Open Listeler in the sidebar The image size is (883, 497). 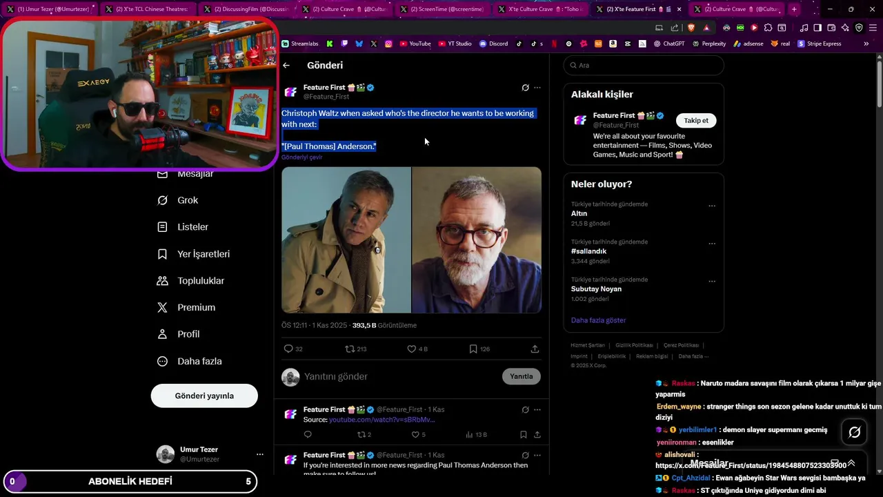pos(182,227)
